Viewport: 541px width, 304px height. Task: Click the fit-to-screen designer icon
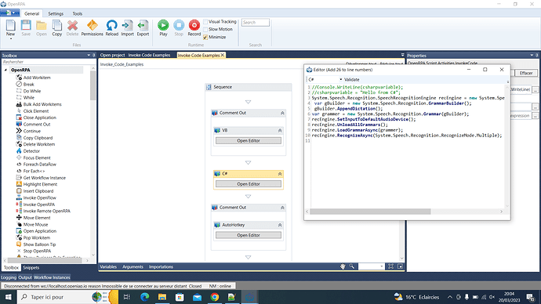point(390,266)
